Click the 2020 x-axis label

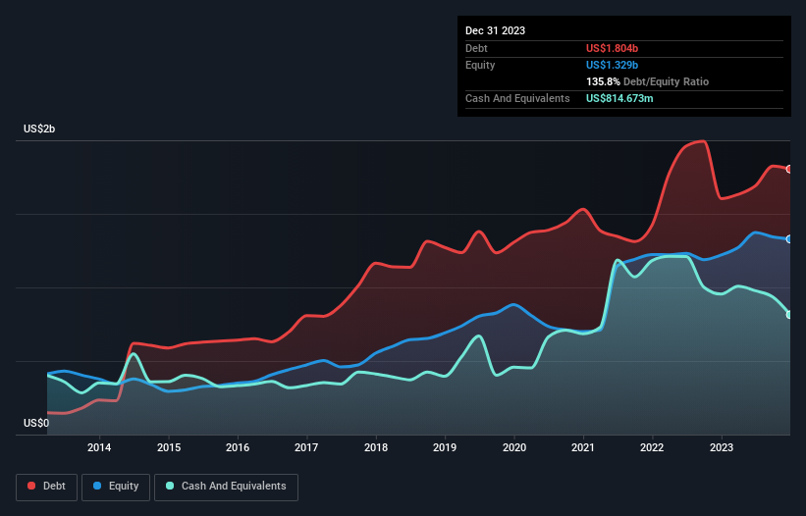point(514,447)
